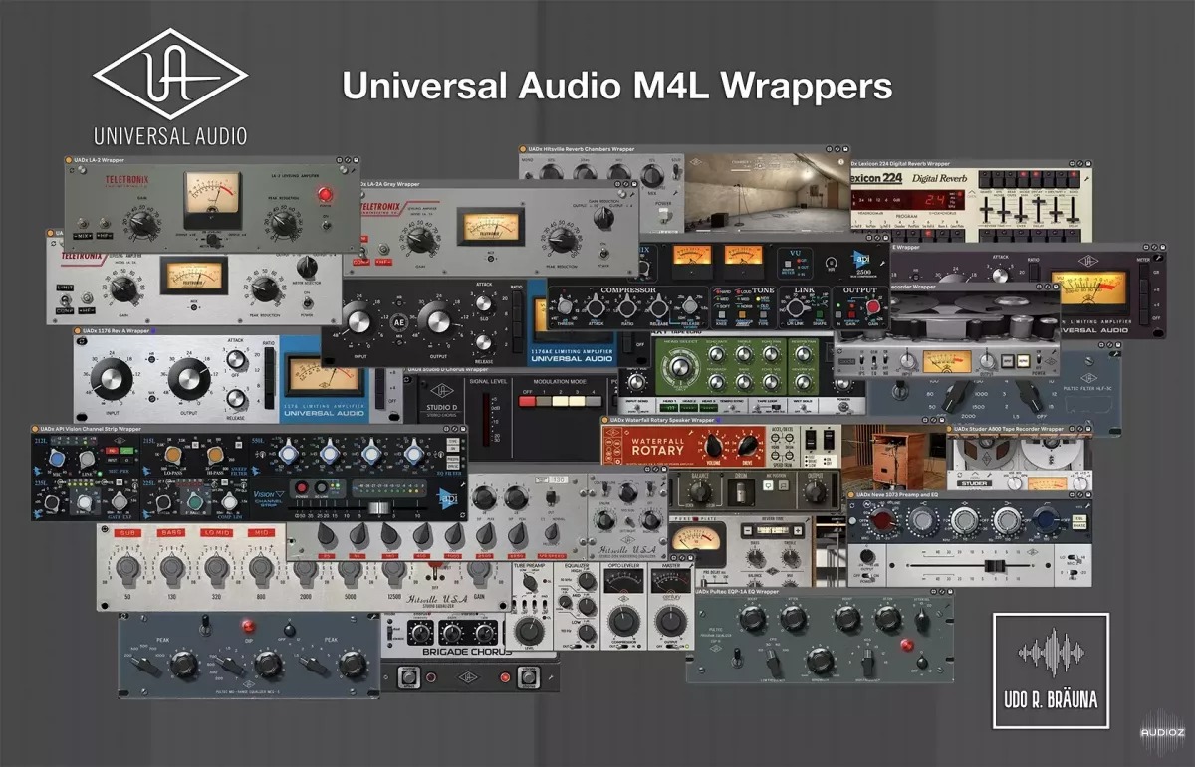1195x767 pixels.
Task: Select the HARD knee setting on the Compressor
Action: coord(722,290)
